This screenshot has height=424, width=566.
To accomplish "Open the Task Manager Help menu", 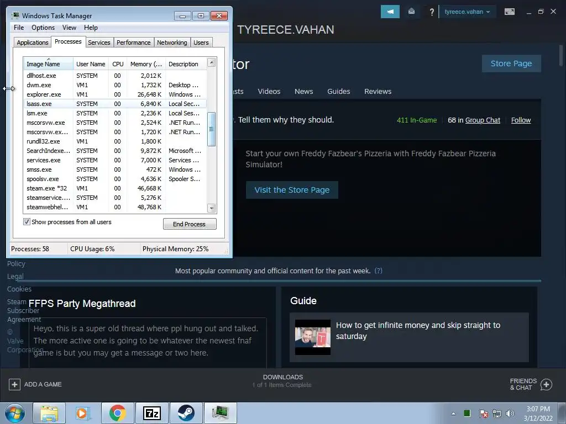I will [91, 28].
